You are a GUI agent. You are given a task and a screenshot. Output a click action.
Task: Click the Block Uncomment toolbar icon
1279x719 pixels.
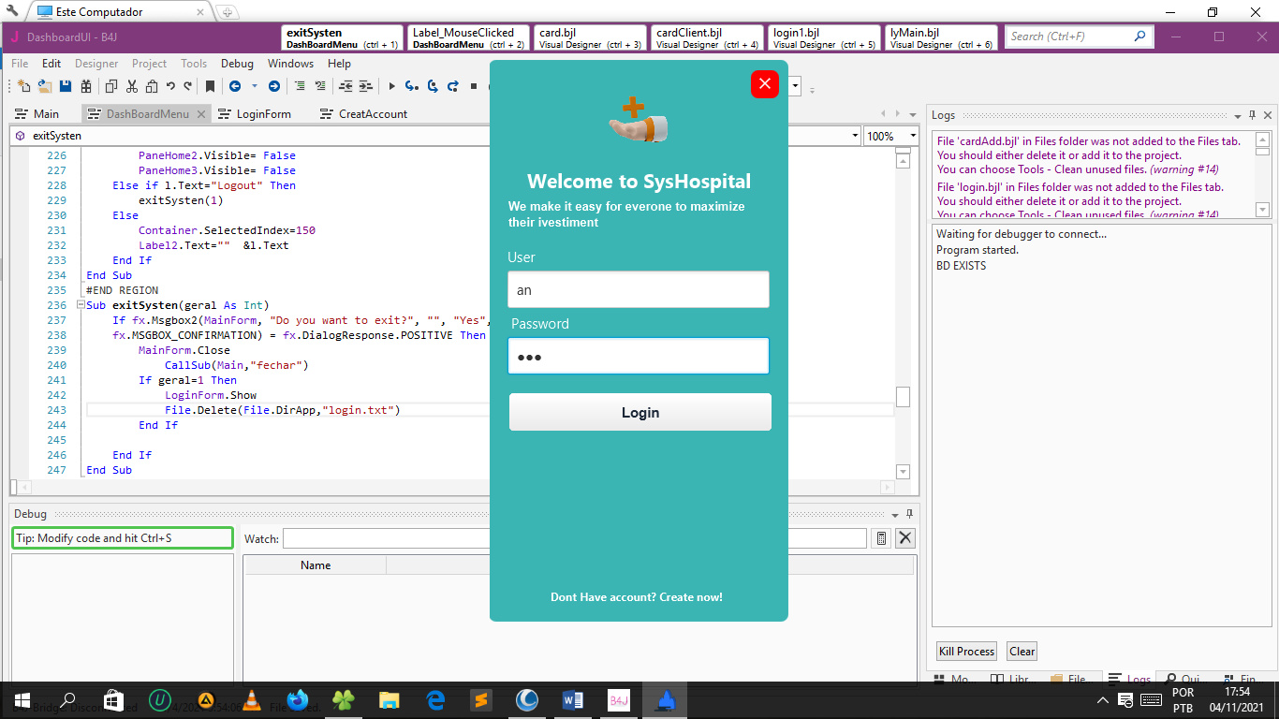point(320,86)
